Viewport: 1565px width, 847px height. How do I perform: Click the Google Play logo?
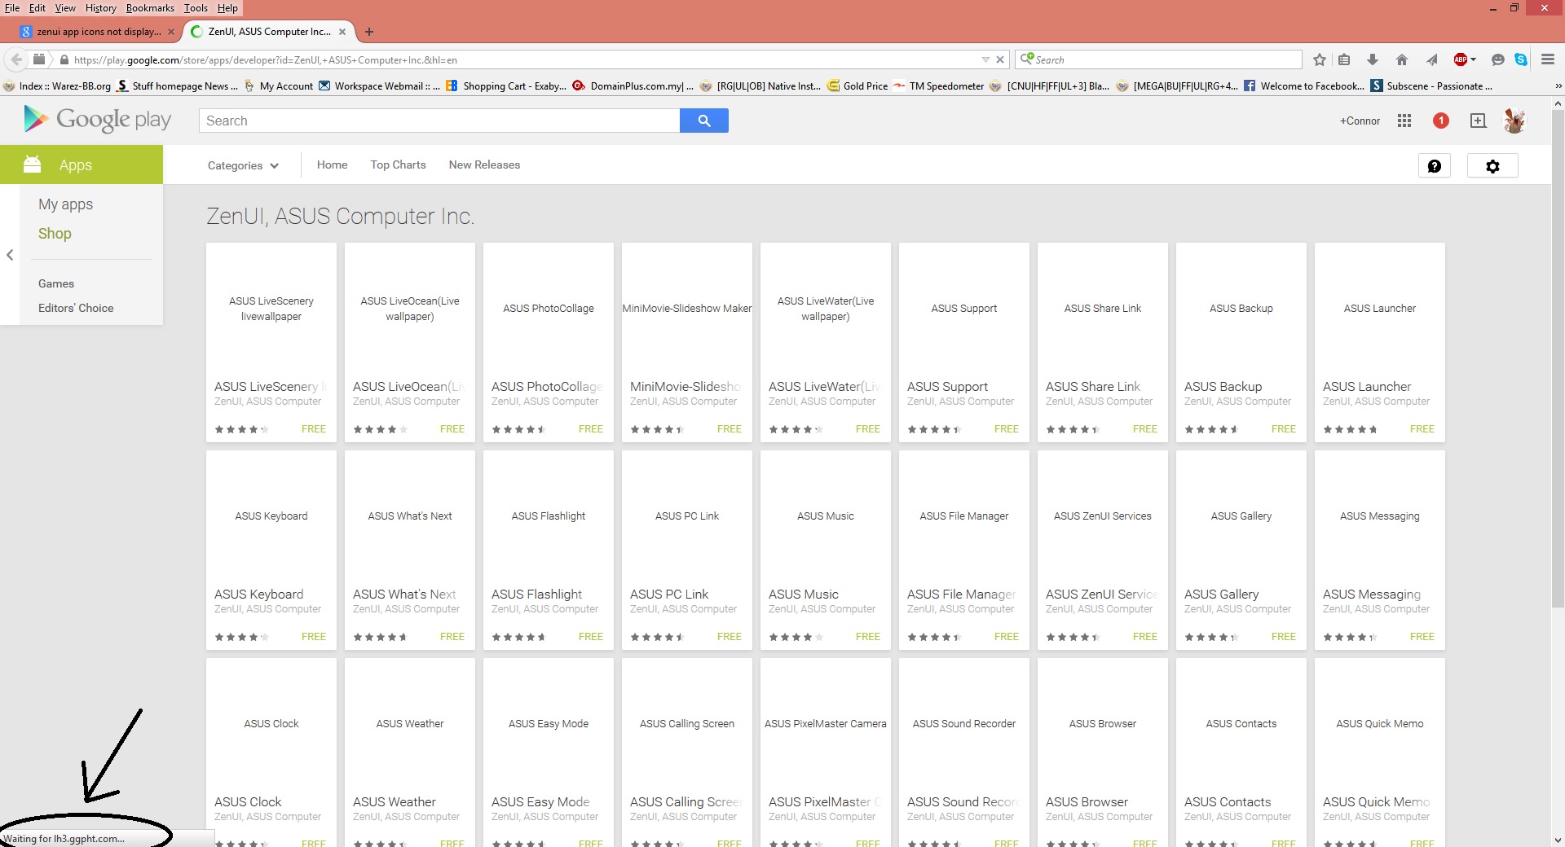click(x=97, y=120)
